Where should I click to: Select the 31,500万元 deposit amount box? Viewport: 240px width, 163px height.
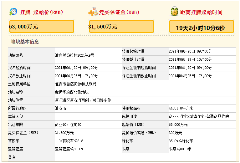(x=121, y=27)
